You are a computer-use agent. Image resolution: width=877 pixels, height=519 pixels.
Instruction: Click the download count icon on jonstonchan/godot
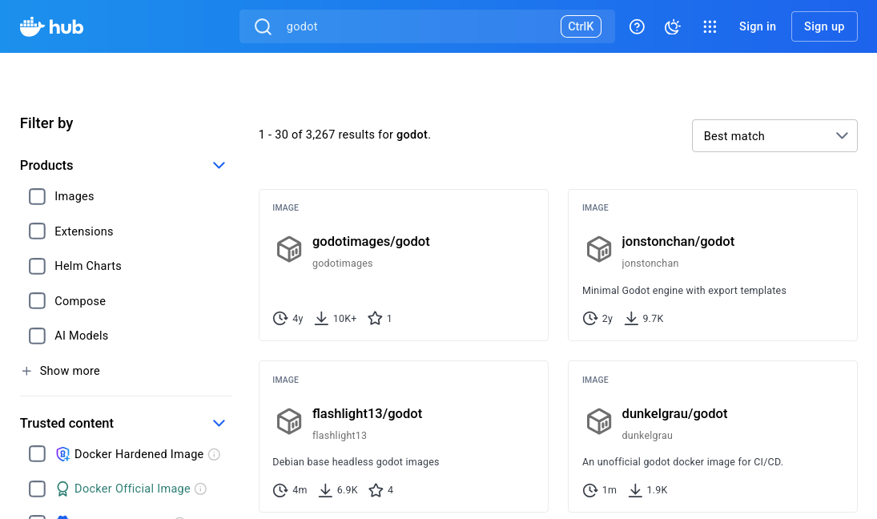click(632, 318)
